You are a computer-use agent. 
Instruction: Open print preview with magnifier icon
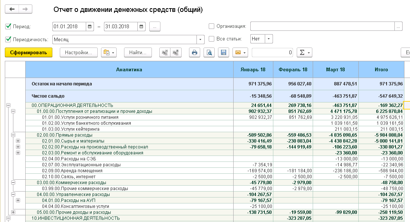210,53
